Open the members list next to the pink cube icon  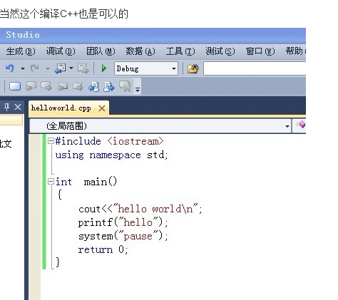(300, 125)
